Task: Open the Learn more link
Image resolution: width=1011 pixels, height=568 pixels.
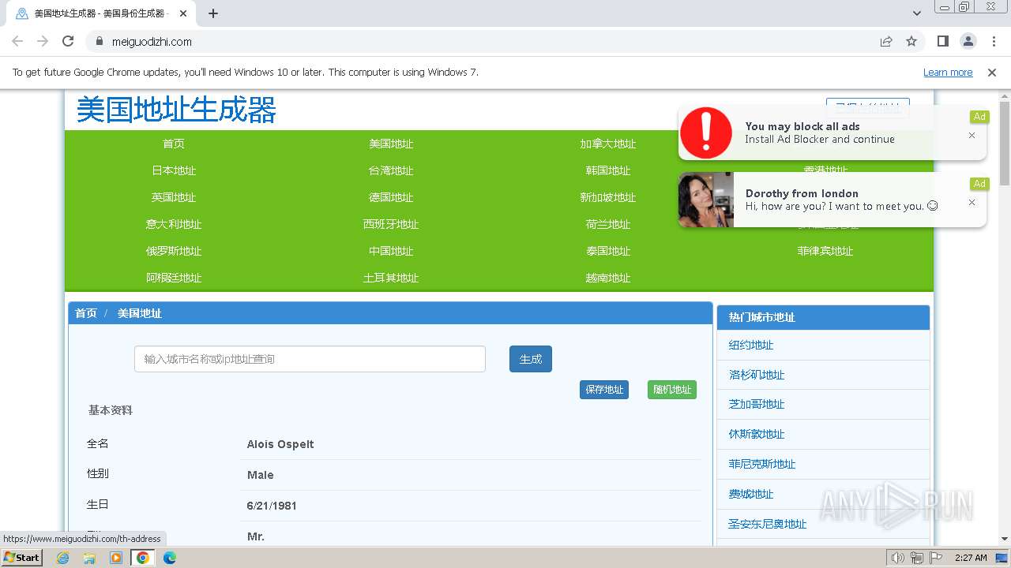Action: click(x=948, y=72)
